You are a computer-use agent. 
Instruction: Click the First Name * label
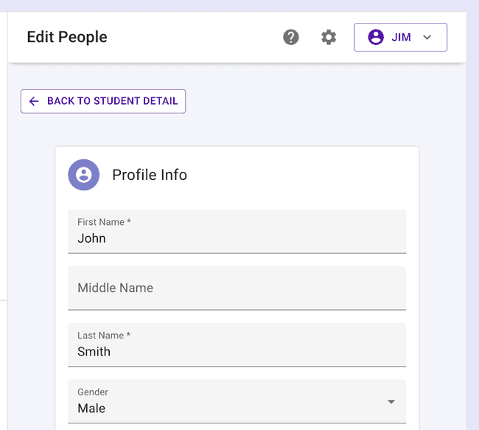tap(104, 222)
